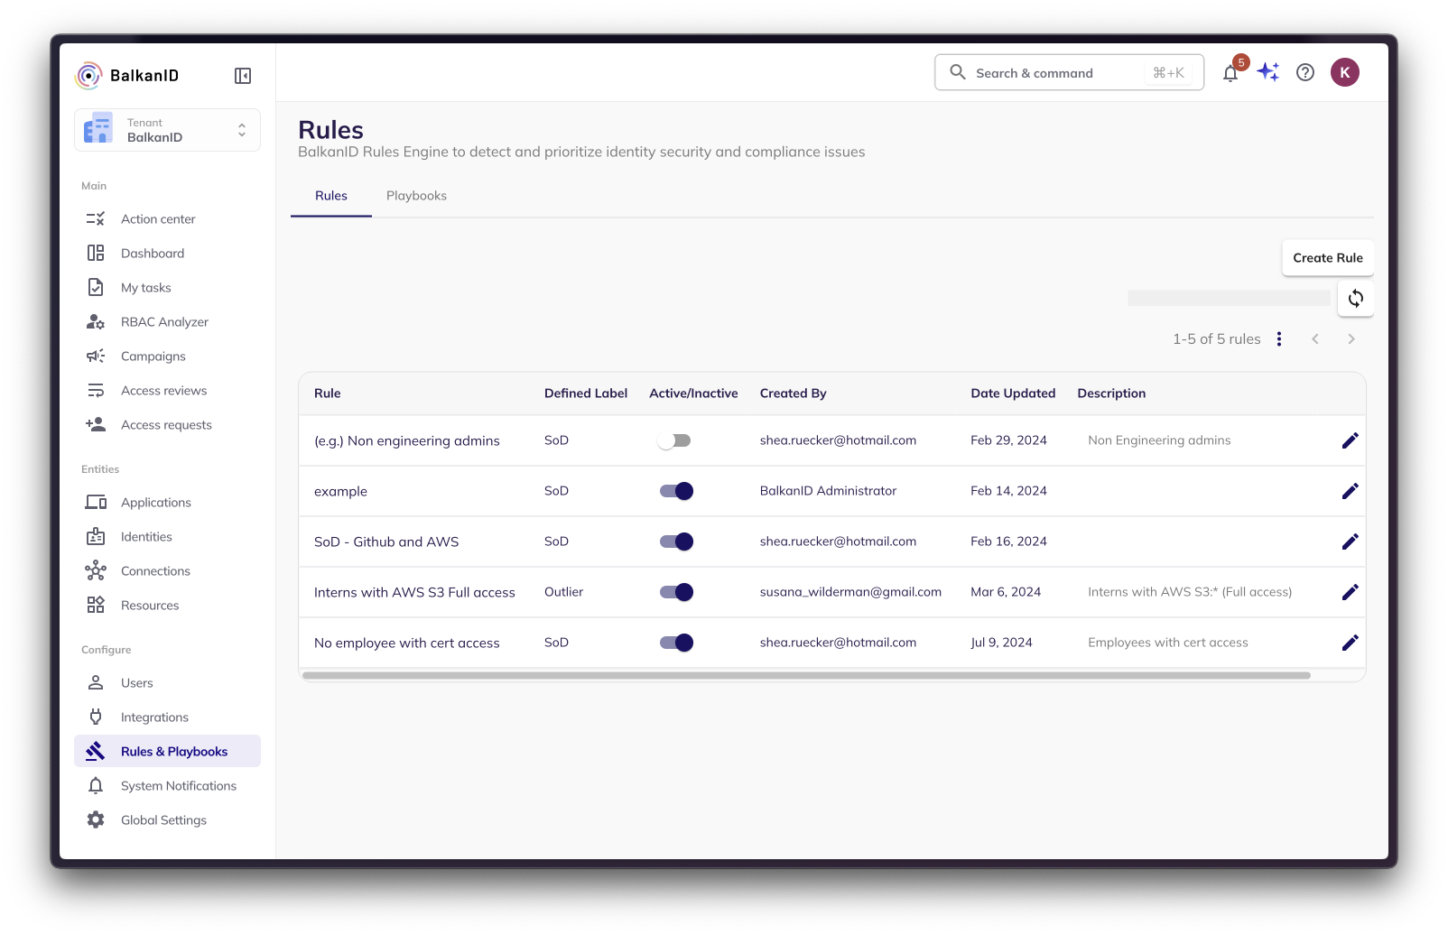The image size is (1448, 935).
Task: Click the horizontal table scrollbar
Action: pos(806,675)
